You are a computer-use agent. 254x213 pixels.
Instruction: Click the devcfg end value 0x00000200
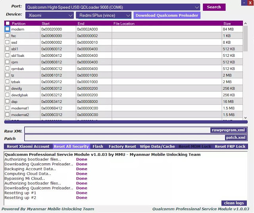pos(87,88)
